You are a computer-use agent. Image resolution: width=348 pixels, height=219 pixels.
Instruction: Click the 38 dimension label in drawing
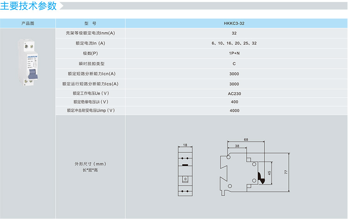point(237,146)
